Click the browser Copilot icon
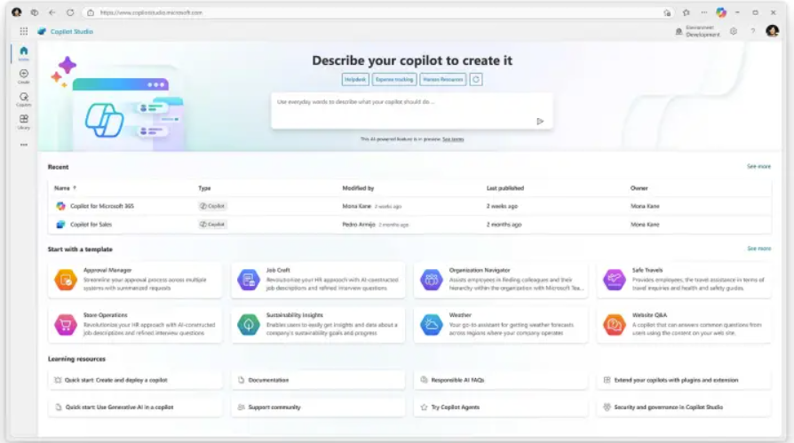The image size is (794, 443). point(721,12)
